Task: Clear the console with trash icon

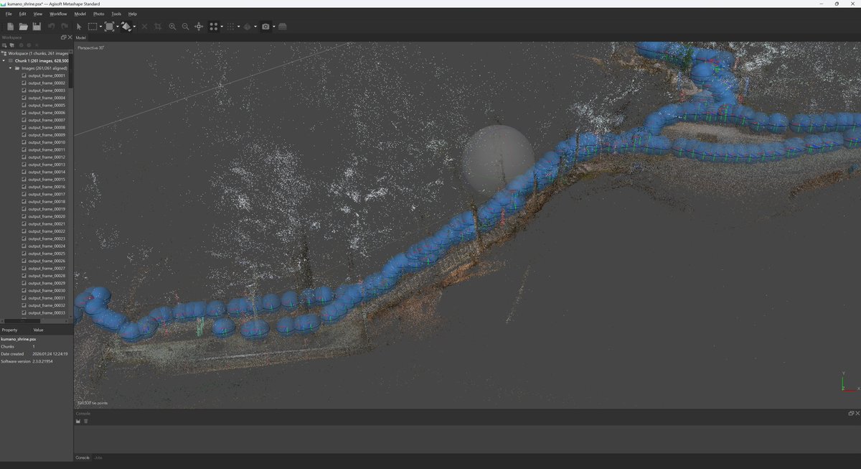Action: tap(85, 421)
